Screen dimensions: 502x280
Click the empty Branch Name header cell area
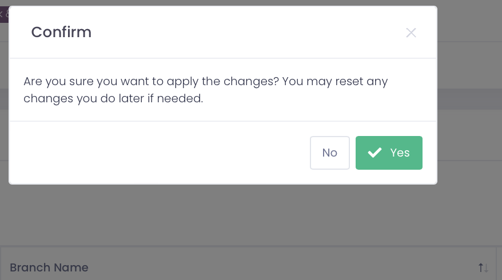click(286, 267)
